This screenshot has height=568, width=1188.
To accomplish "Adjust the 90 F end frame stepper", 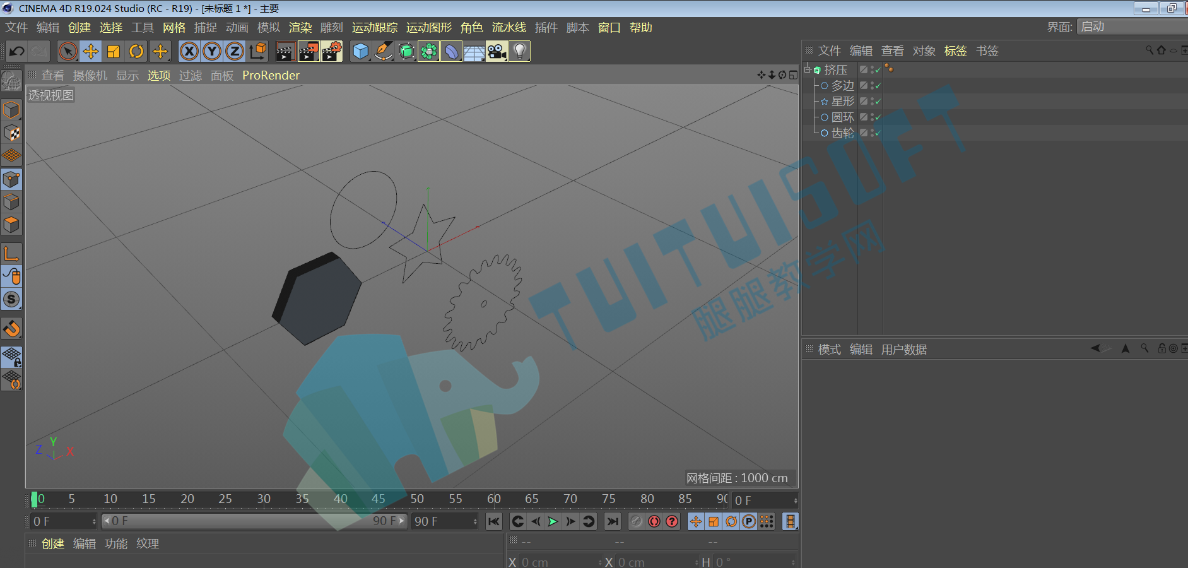I will [x=475, y=521].
